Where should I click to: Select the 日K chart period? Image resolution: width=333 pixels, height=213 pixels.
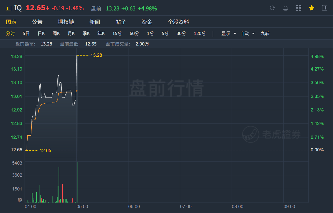[x=41, y=33]
